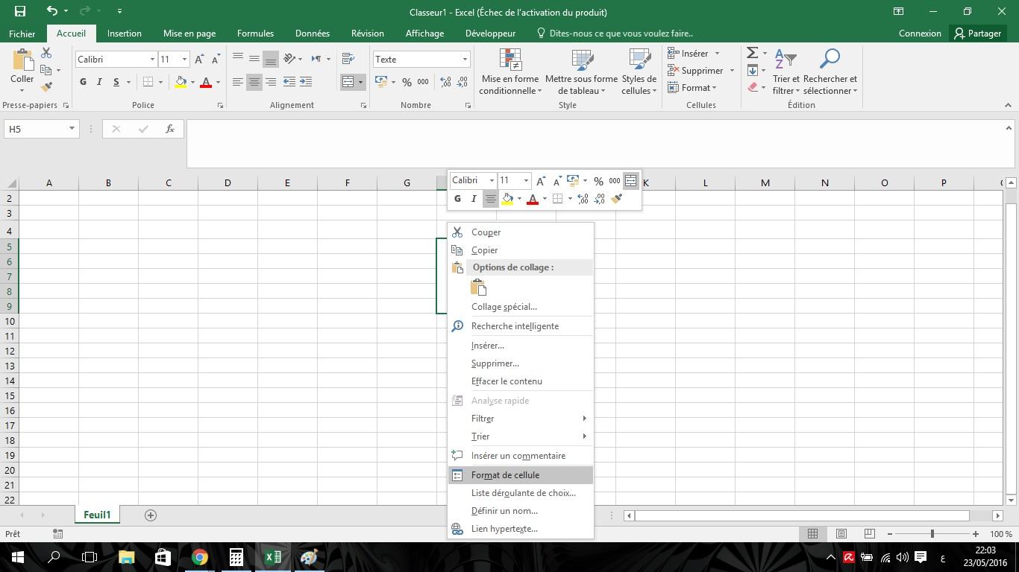The width and height of the screenshot is (1019, 572).
Task: Open Filtrer submenu in context menu
Action: (x=521, y=419)
